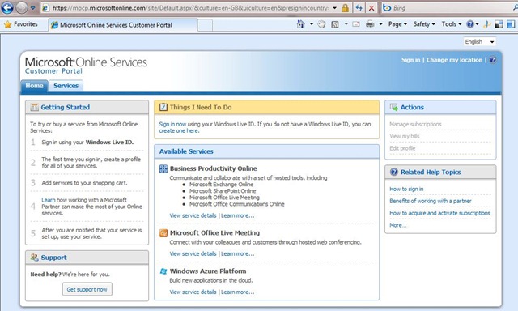Viewport: 518px width, 311px height.
Task: Click the Refresh page icon
Action: point(359,8)
